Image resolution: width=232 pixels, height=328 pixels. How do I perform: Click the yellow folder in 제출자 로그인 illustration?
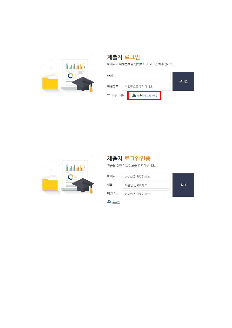click(50, 83)
